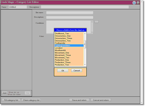Click Fill category list button
This screenshot has height=106, width=145.
pyautogui.click(x=11, y=100)
